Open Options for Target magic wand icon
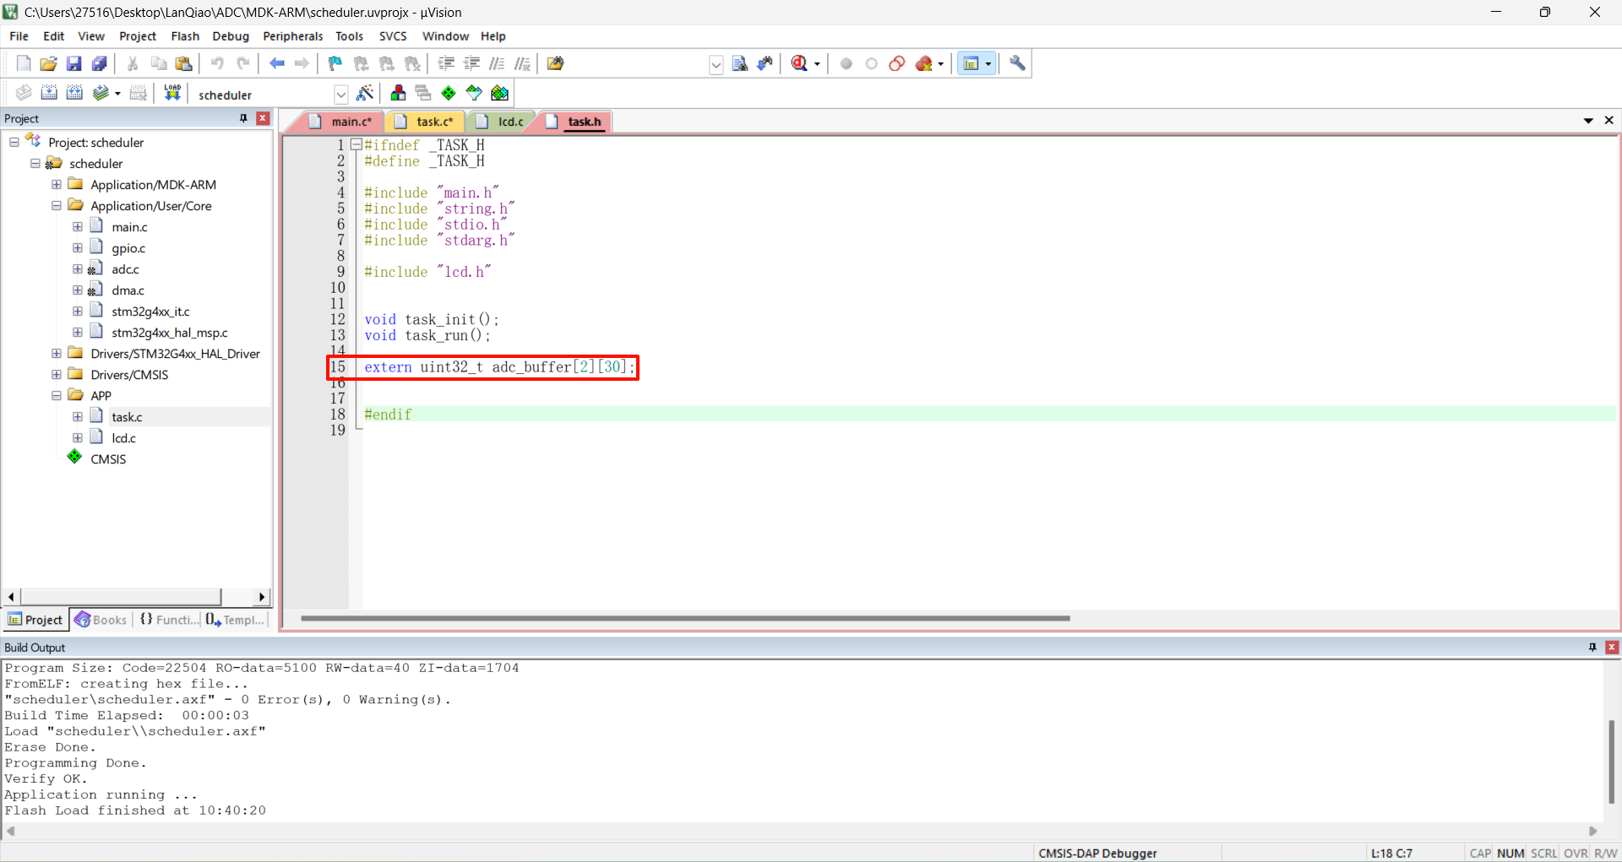The image size is (1622, 862). point(365,93)
